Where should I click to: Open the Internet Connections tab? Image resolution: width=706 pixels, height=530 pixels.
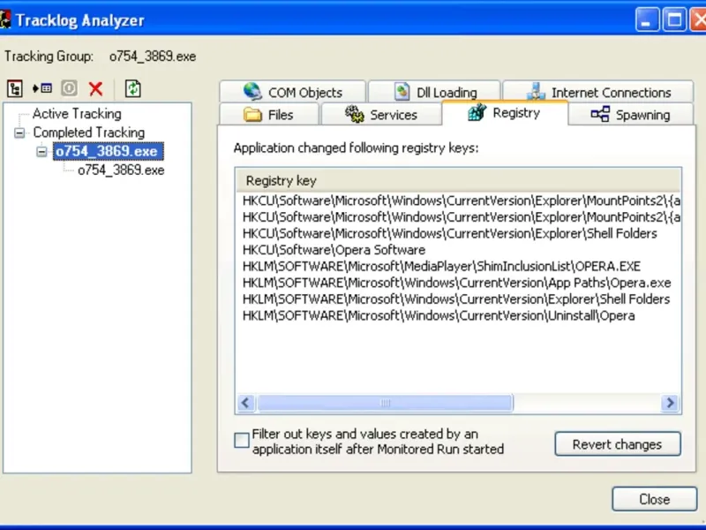pyautogui.click(x=598, y=92)
